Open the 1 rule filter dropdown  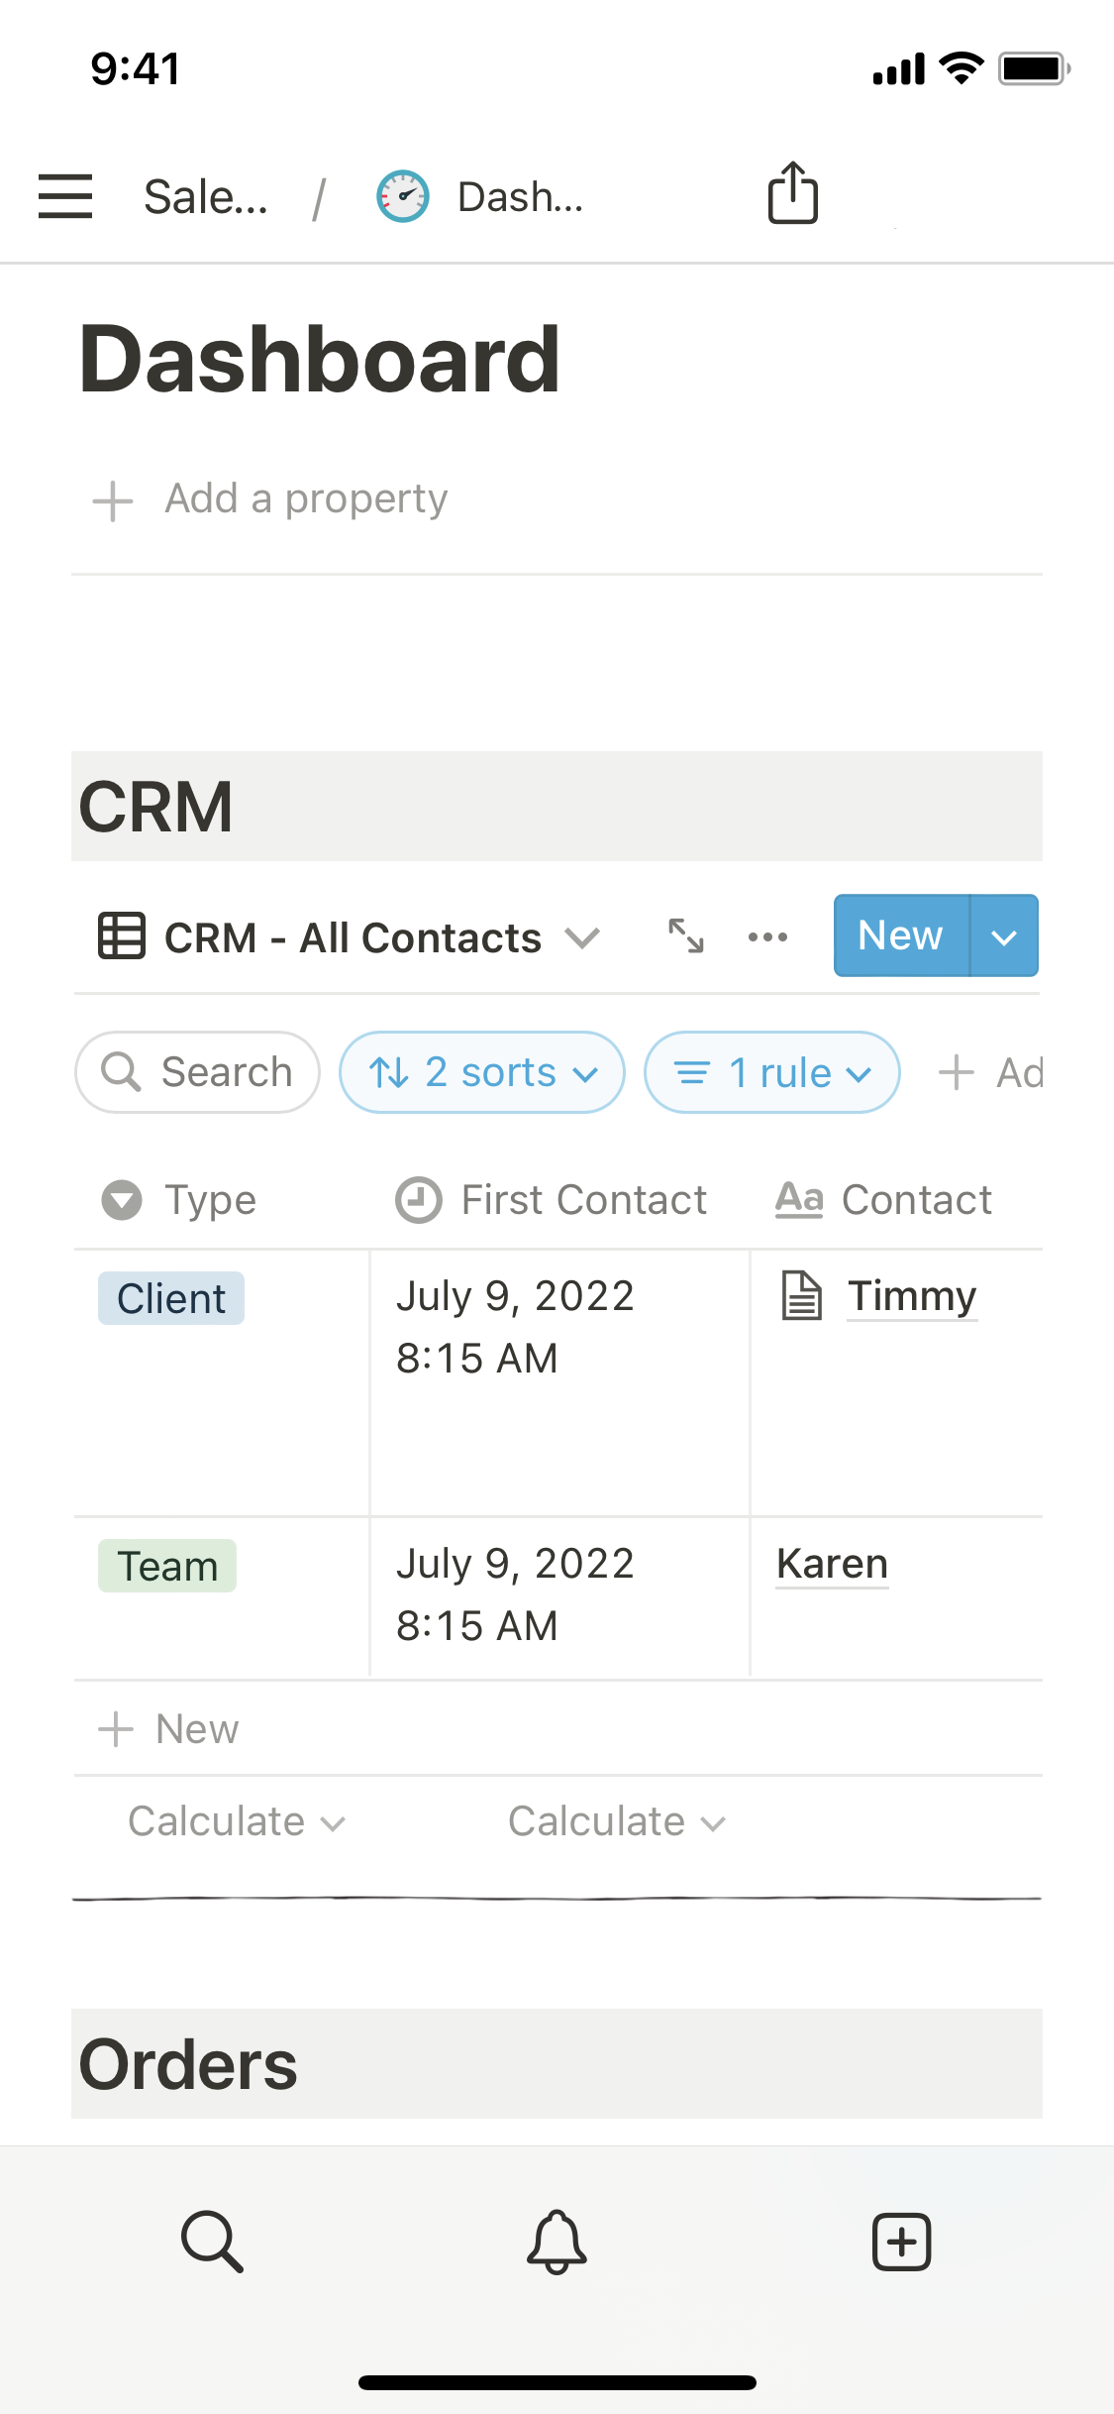pyautogui.click(x=772, y=1072)
